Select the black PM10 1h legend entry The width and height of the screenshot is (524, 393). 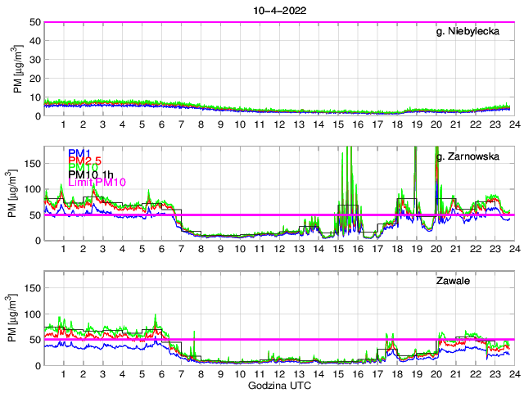click(x=90, y=174)
